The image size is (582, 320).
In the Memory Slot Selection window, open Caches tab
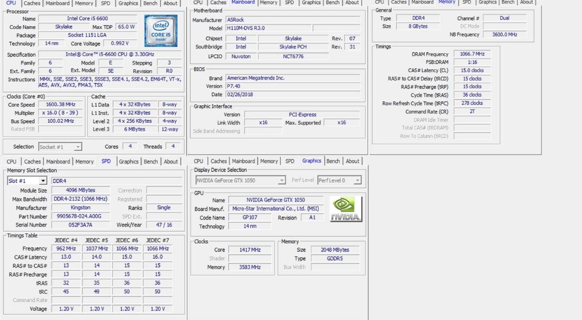point(32,162)
